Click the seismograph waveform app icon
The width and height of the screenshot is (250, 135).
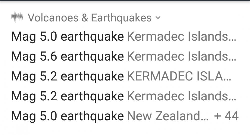(17, 17)
